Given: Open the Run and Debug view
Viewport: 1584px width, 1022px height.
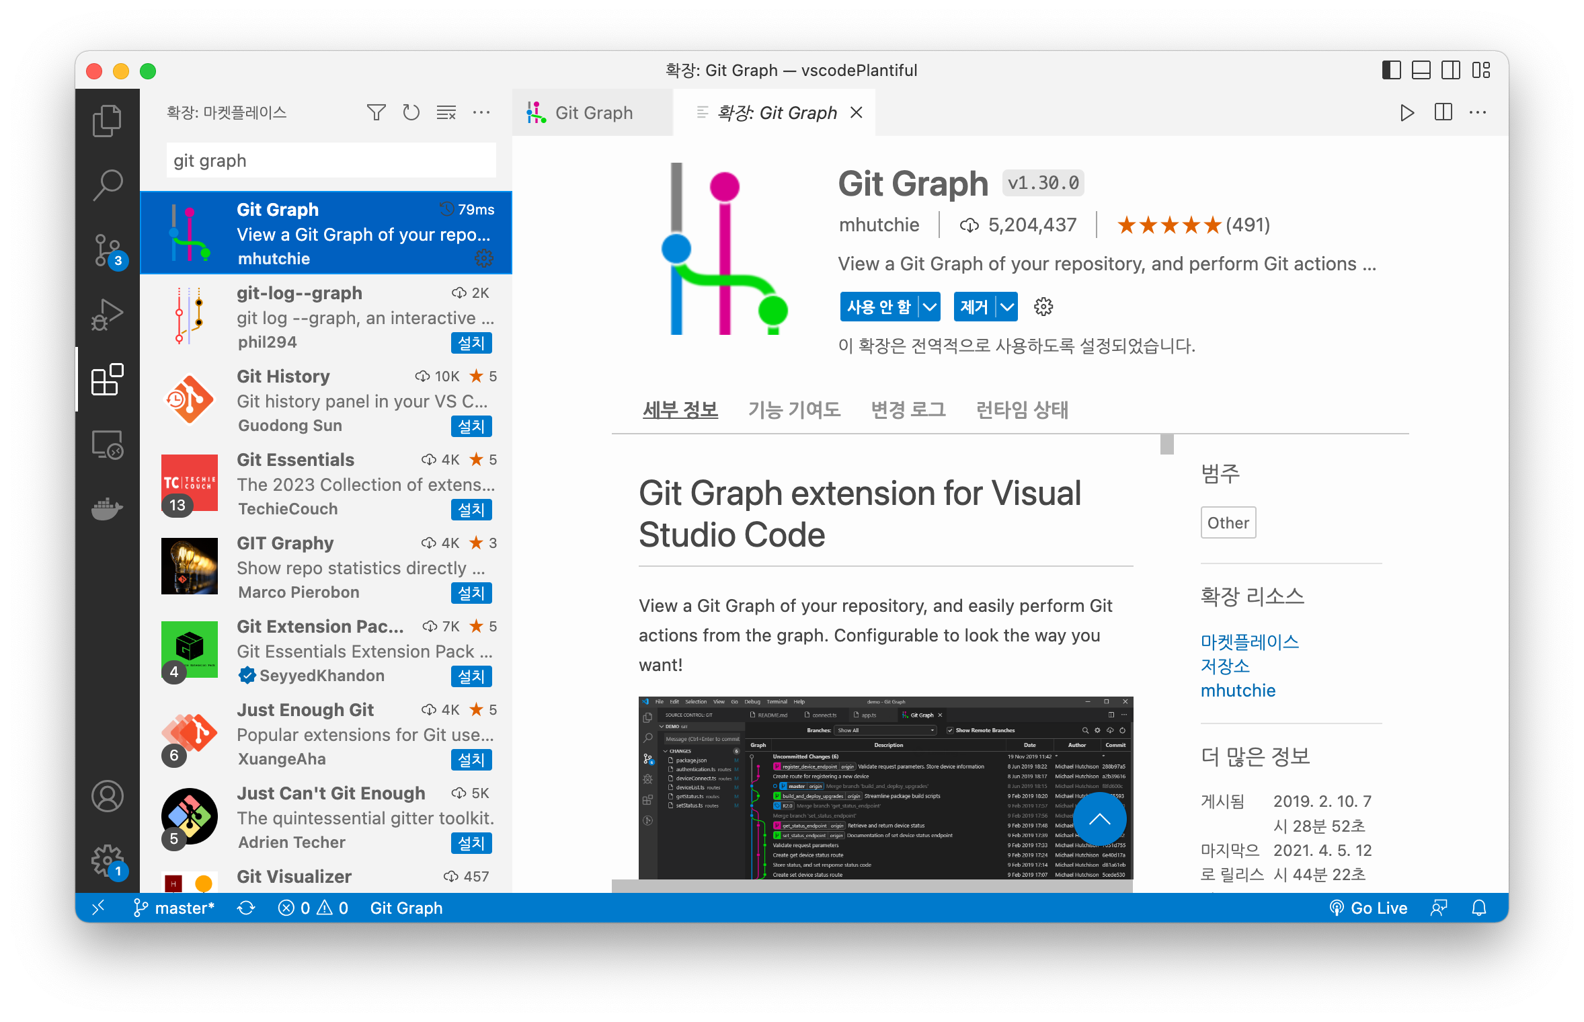Looking at the screenshot, I should click(x=107, y=315).
